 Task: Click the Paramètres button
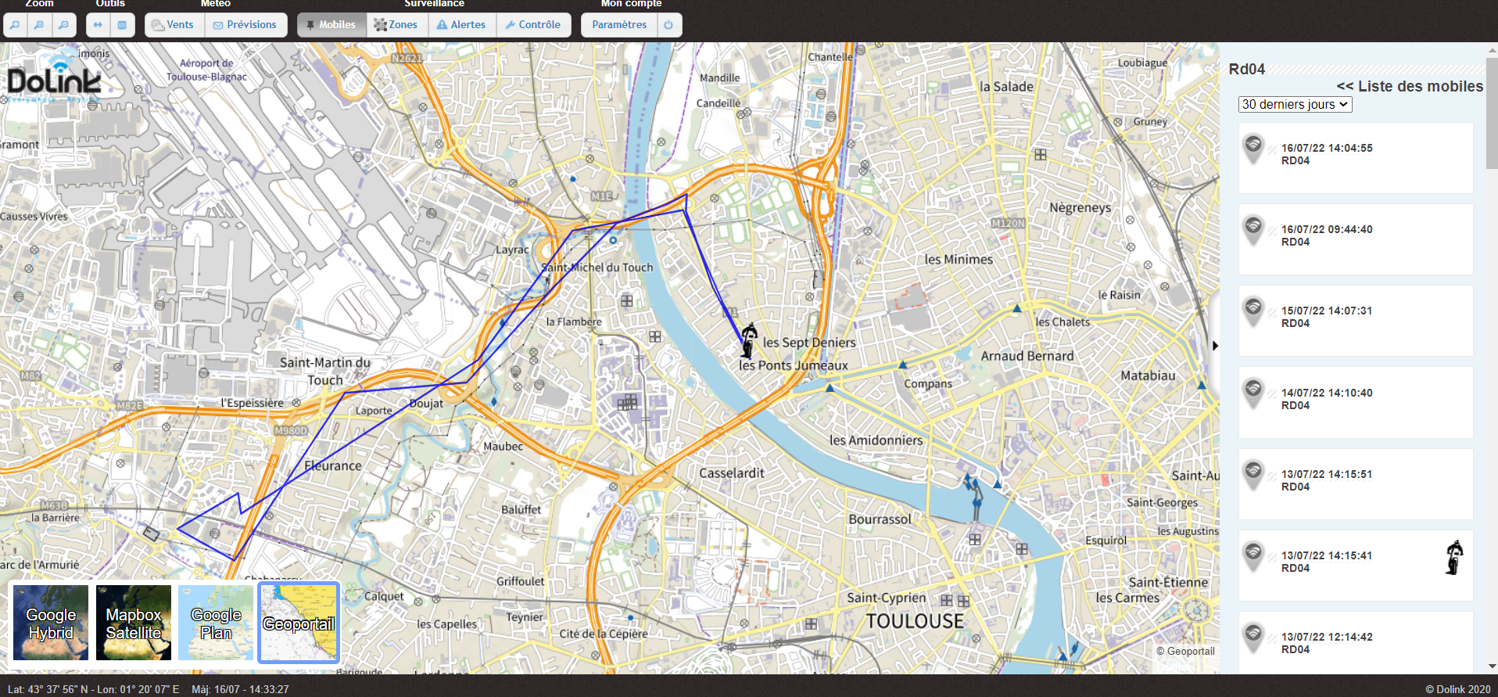(x=619, y=25)
